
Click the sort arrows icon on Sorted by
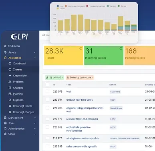[68, 78]
